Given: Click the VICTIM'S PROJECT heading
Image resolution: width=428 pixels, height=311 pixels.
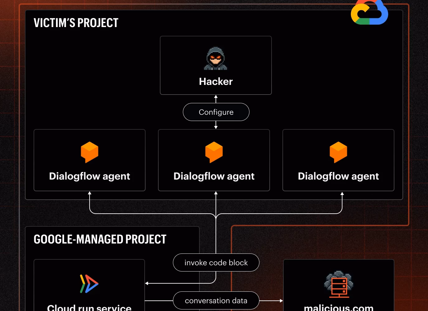Looking at the screenshot, I should [x=76, y=23].
